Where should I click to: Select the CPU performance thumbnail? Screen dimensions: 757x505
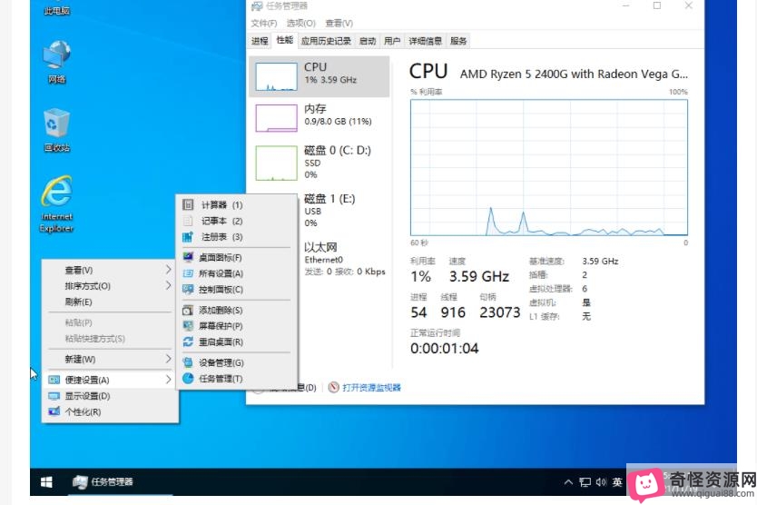276,76
